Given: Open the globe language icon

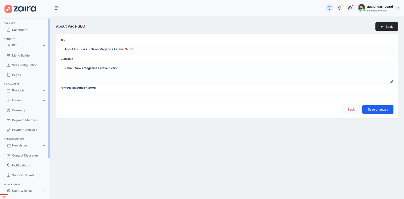Looking at the screenshot, I should 329,8.
